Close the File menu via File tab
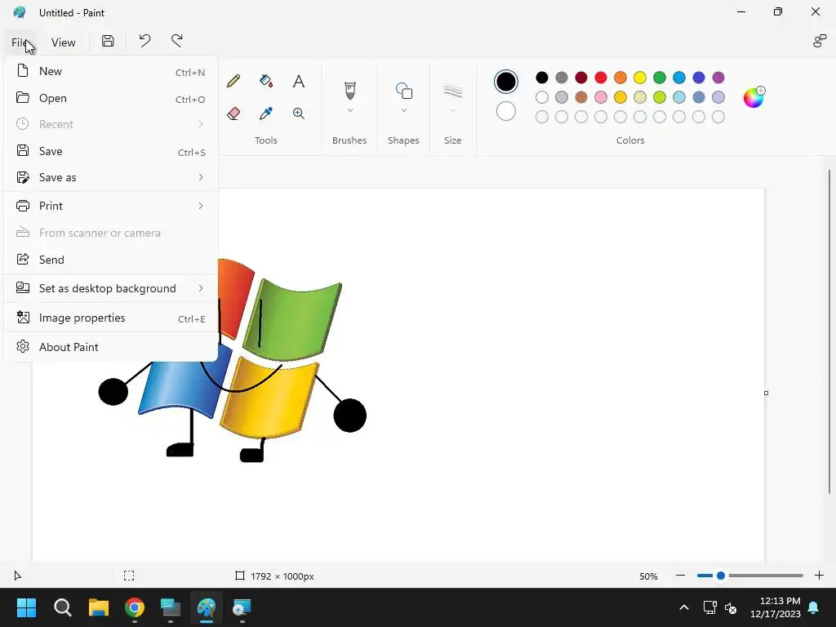Image resolution: width=836 pixels, height=627 pixels. click(x=20, y=42)
